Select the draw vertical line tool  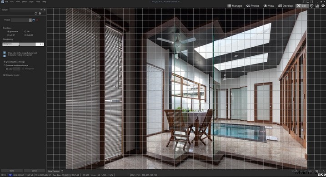pyautogui.click(x=5, y=53)
